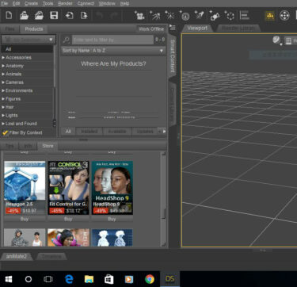Click the filter text search field
Viewport: 297px width, 287px height.
[112, 40]
